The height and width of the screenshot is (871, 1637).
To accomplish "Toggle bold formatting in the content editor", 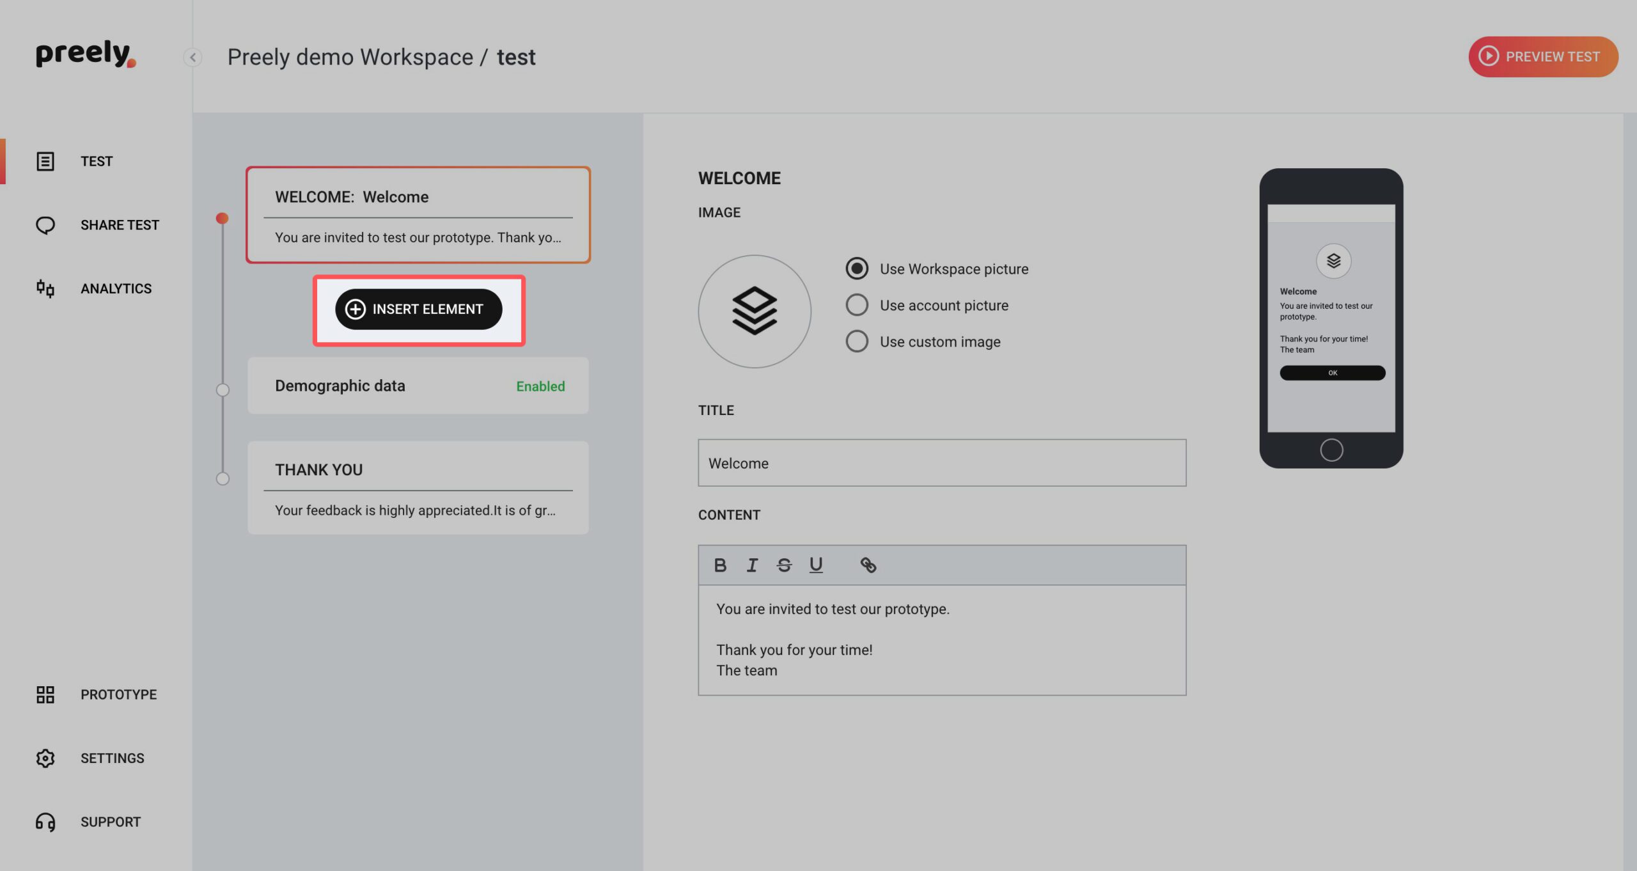I will click(721, 565).
